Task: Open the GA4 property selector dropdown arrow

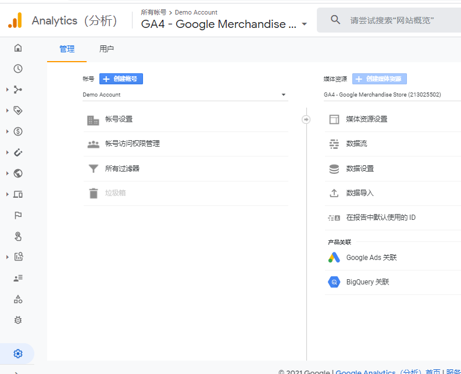Action: point(304,24)
